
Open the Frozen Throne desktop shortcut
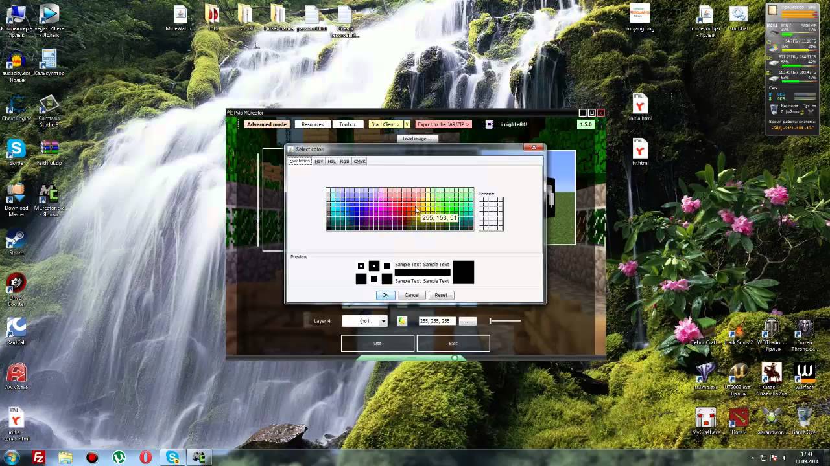[x=804, y=334]
